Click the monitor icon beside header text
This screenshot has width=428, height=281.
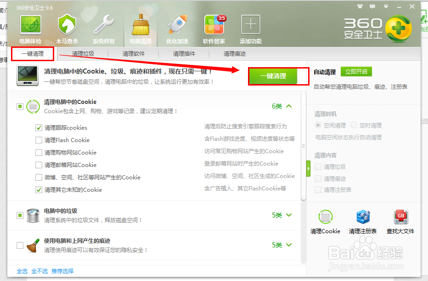click(27, 75)
